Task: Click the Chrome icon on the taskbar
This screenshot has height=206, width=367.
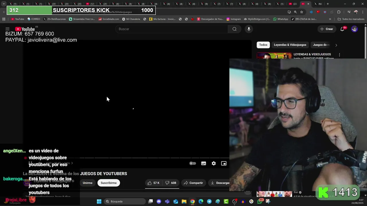Action: tap(192, 201)
